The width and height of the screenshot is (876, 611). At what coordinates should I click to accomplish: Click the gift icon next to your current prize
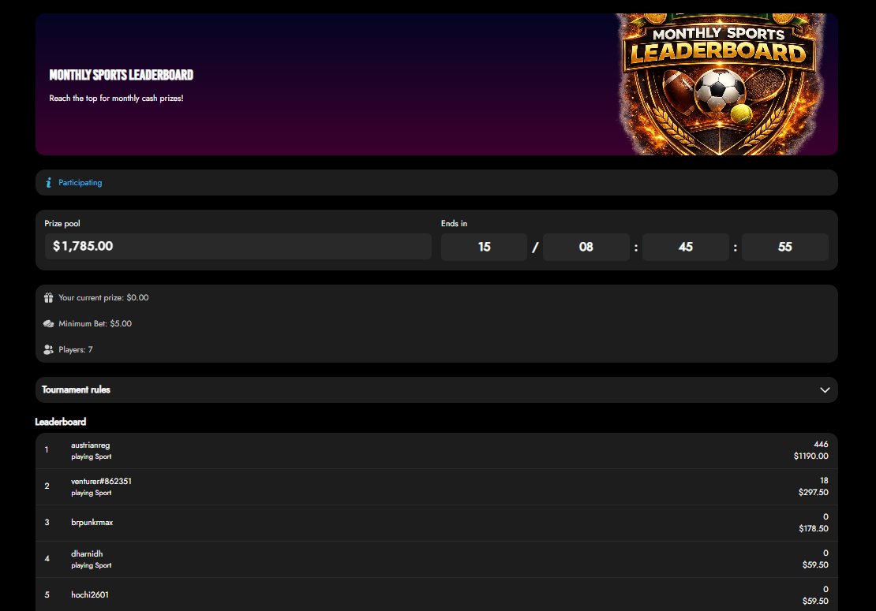48,297
